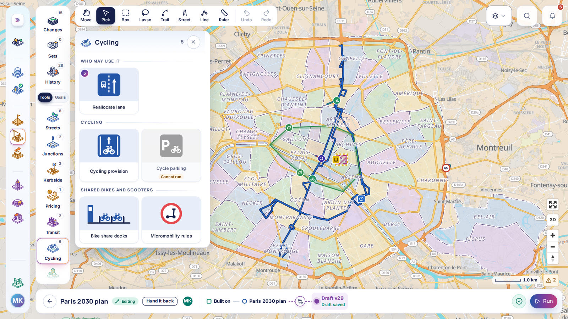Click the Run button

[x=544, y=301]
